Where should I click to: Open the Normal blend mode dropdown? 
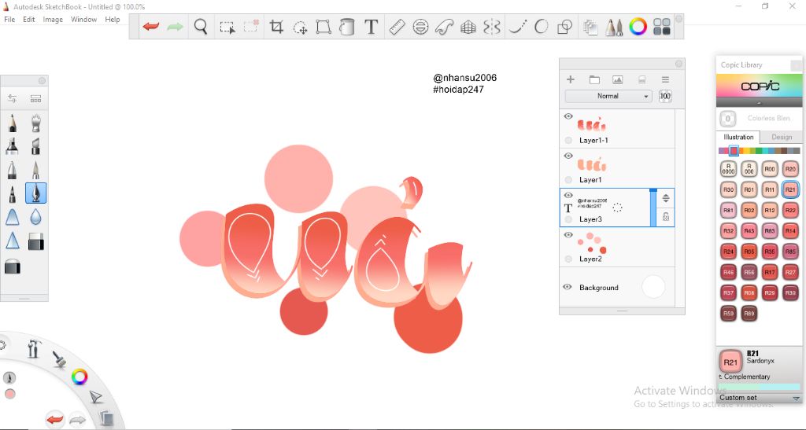pos(608,96)
